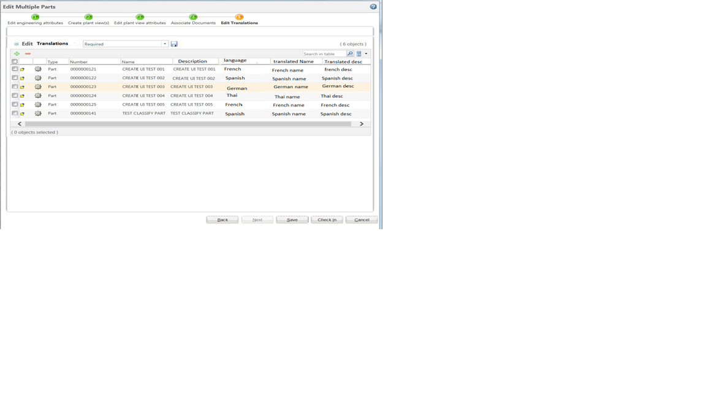Click the save disk icon beside Required
Screen dimensions: 706x397
(x=174, y=43)
